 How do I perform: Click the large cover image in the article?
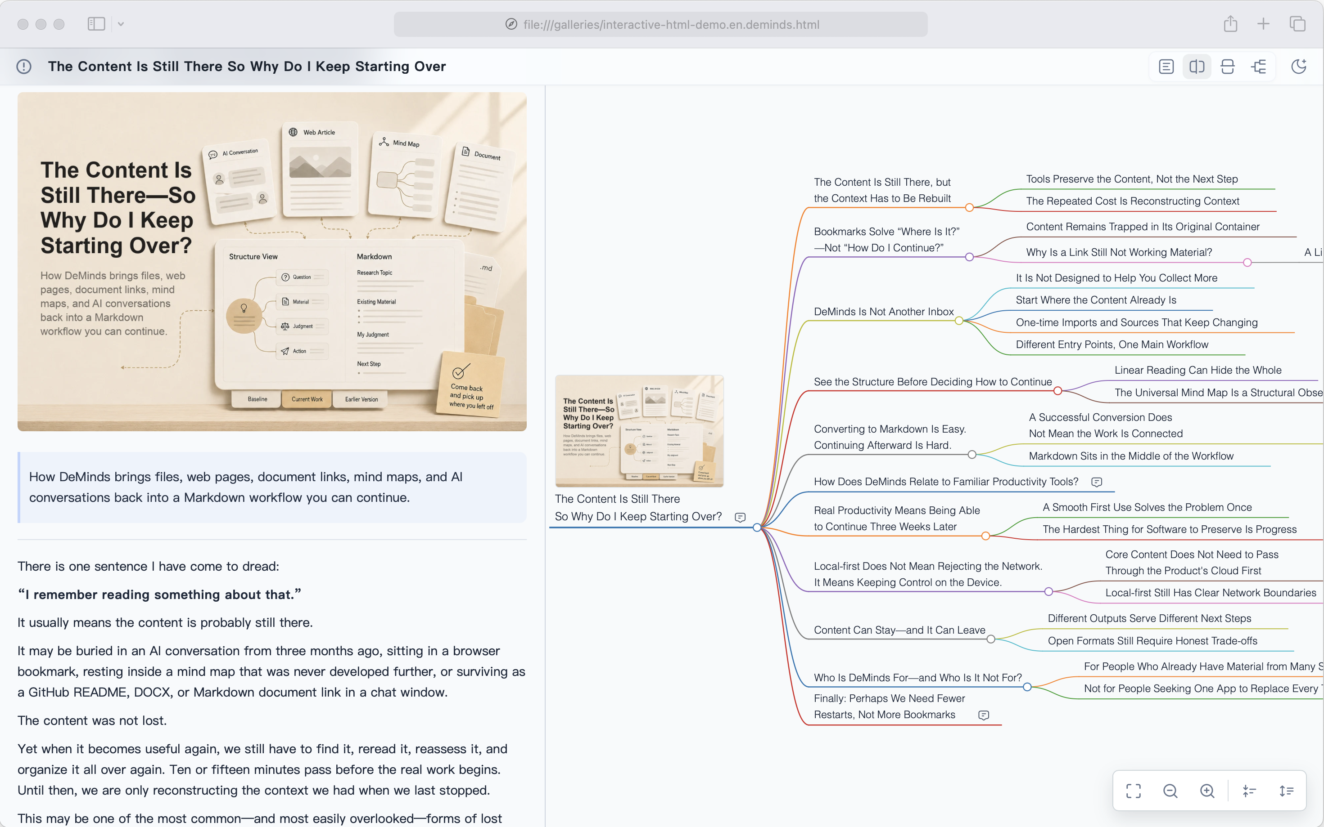tap(272, 261)
